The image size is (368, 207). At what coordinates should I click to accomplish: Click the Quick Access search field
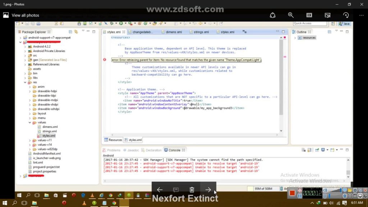point(310,23)
